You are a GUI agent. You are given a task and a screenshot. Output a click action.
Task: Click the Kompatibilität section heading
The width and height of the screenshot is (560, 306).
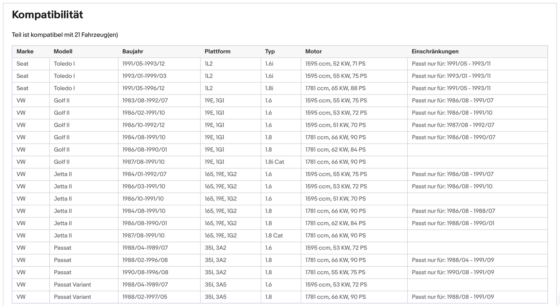point(47,15)
